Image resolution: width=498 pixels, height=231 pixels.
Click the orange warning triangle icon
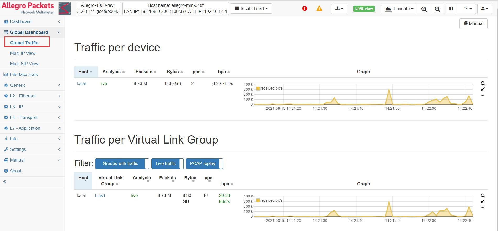click(319, 9)
